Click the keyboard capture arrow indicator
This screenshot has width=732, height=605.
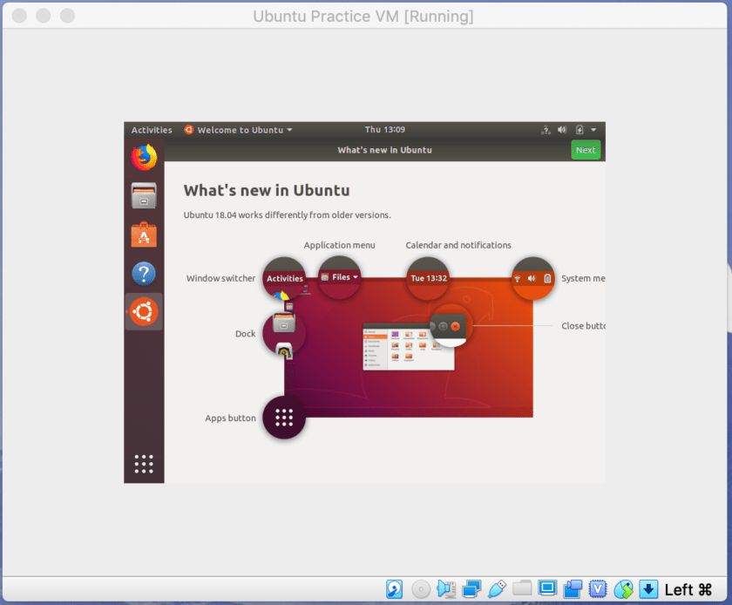point(648,589)
